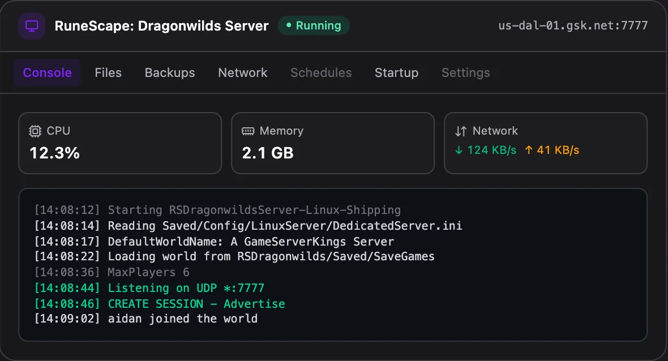Click the green Running status dot
This screenshot has width=668, height=361.
click(x=289, y=25)
